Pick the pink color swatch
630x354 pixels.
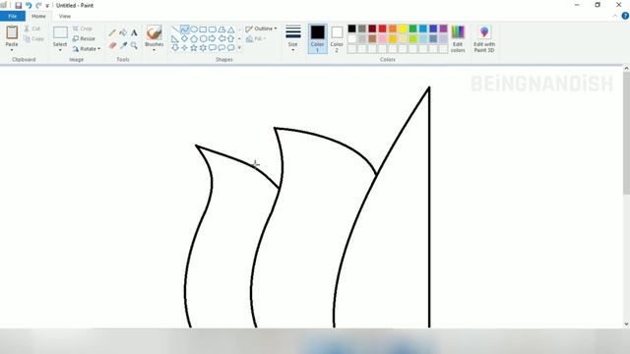pyautogui.click(x=383, y=38)
